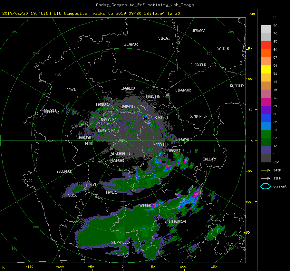
Task: Click the HUNGUND city label
Action: [x=153, y=97]
